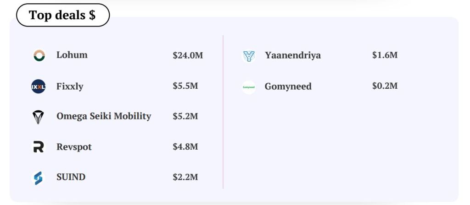Open the Gomyneed company name
The image size is (470, 205).
288,86
